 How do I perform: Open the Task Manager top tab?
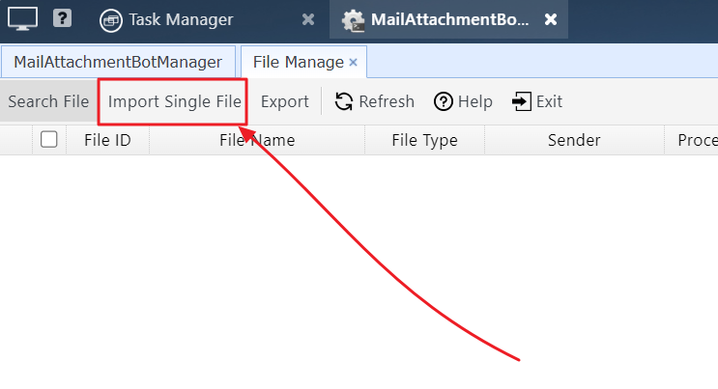point(181,19)
